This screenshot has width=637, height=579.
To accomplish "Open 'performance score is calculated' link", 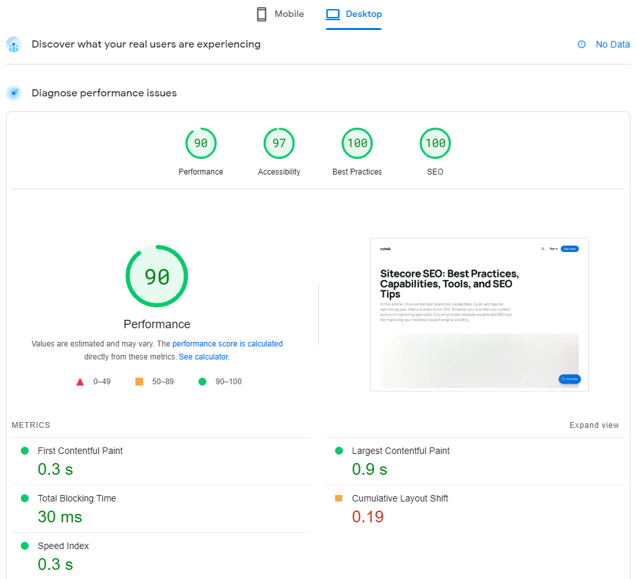I will click(227, 344).
